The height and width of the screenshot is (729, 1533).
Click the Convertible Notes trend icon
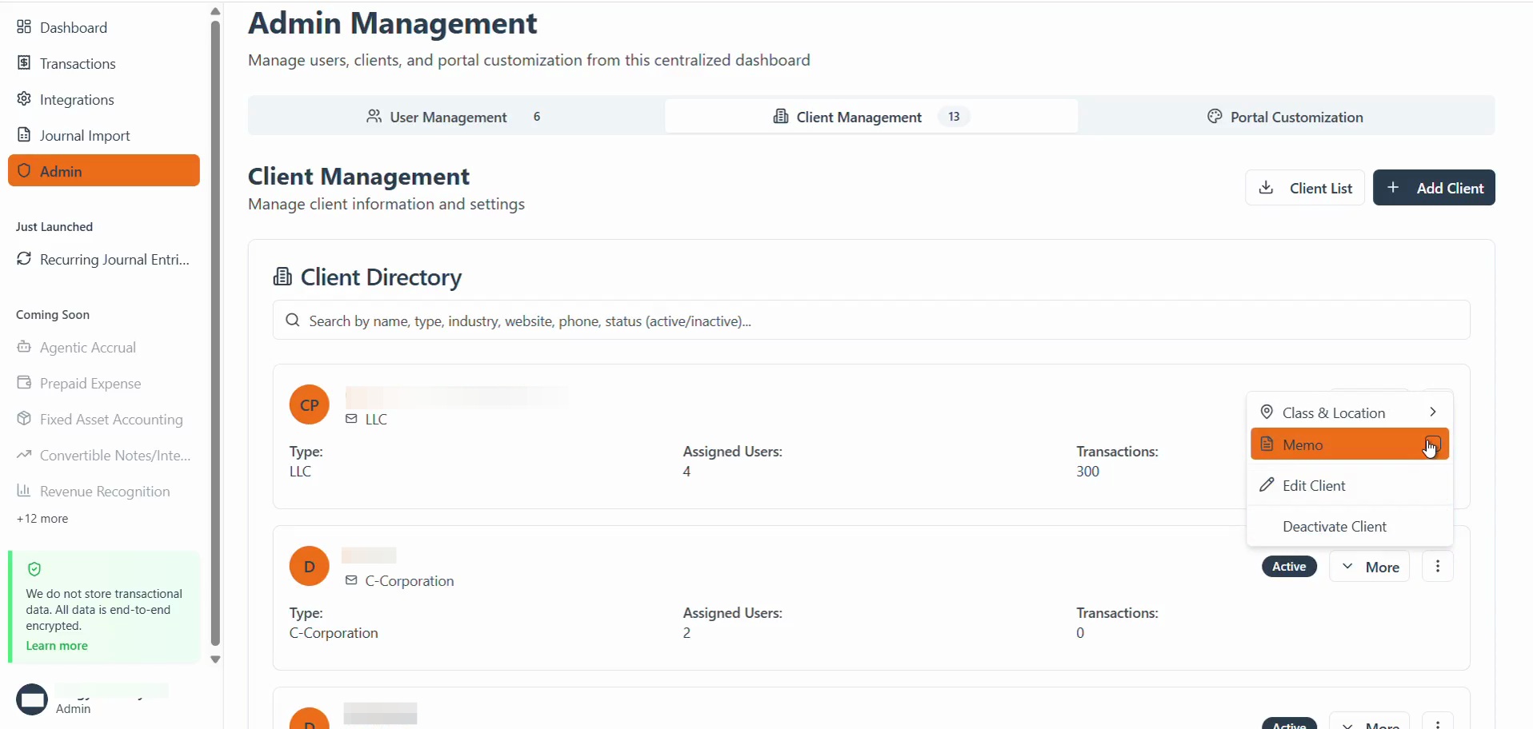click(24, 455)
